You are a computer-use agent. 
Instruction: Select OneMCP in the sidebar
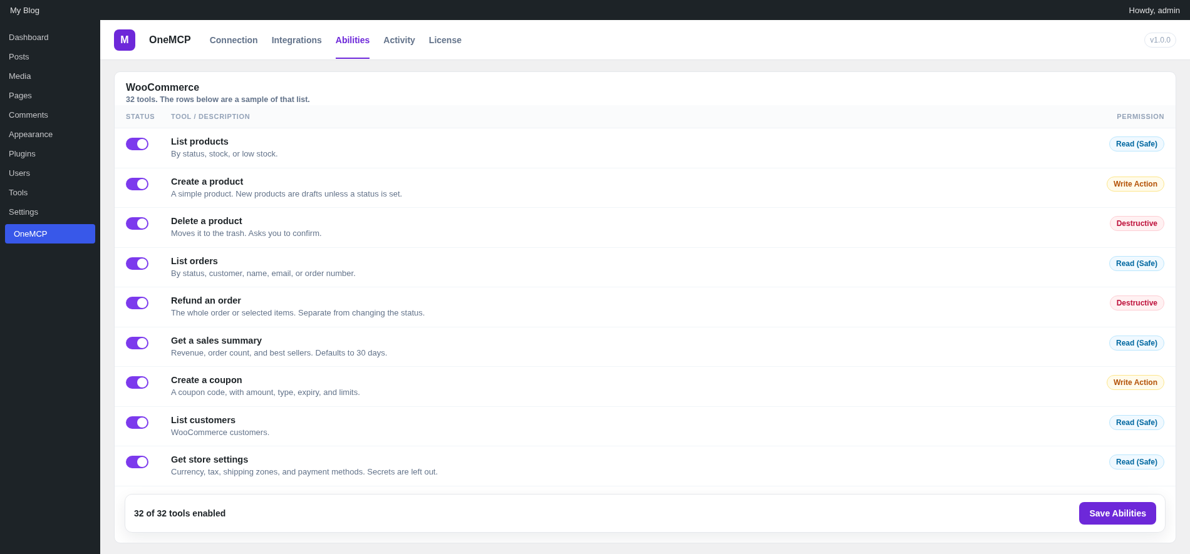click(50, 233)
